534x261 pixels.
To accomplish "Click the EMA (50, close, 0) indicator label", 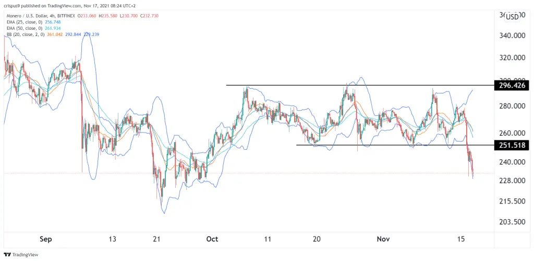I will [x=23, y=28].
